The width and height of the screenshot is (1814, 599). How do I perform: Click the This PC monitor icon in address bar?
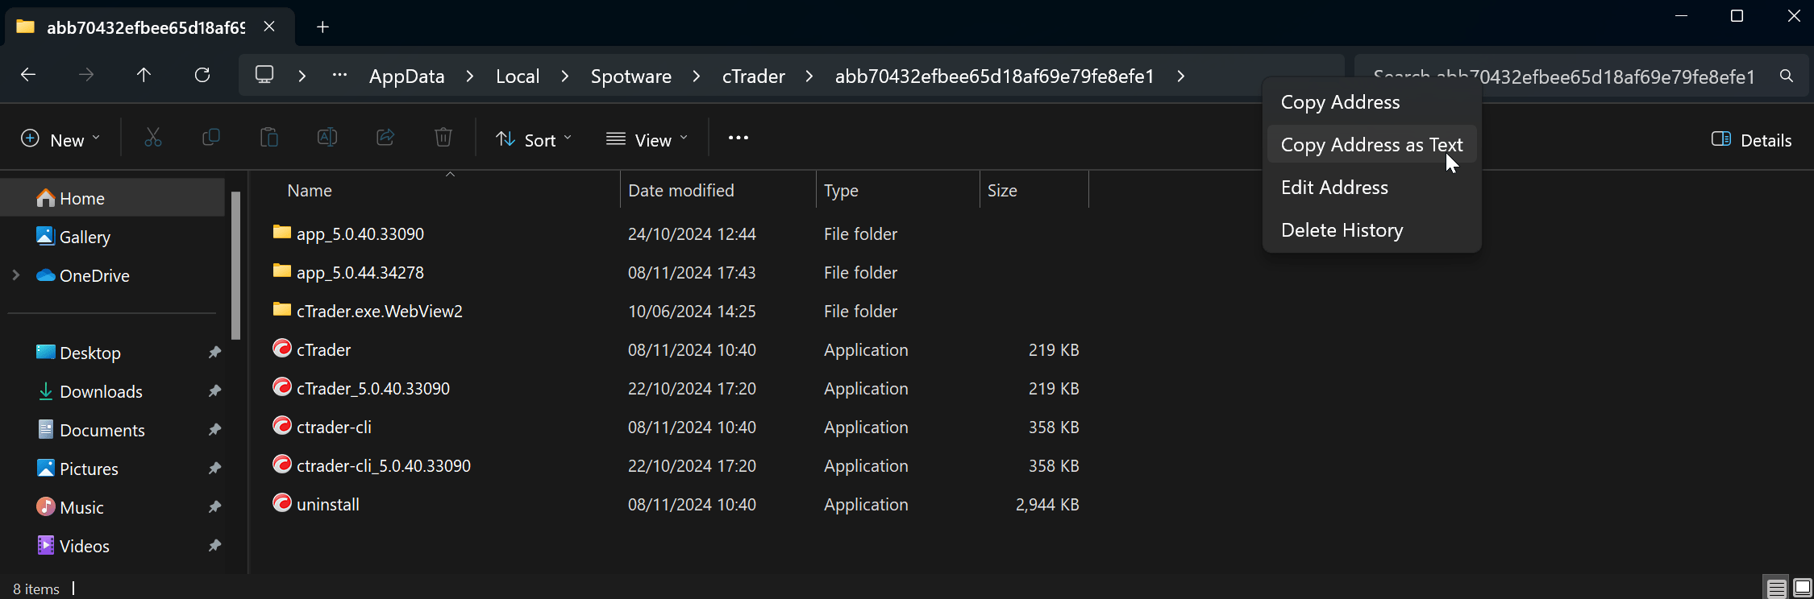[x=264, y=75]
